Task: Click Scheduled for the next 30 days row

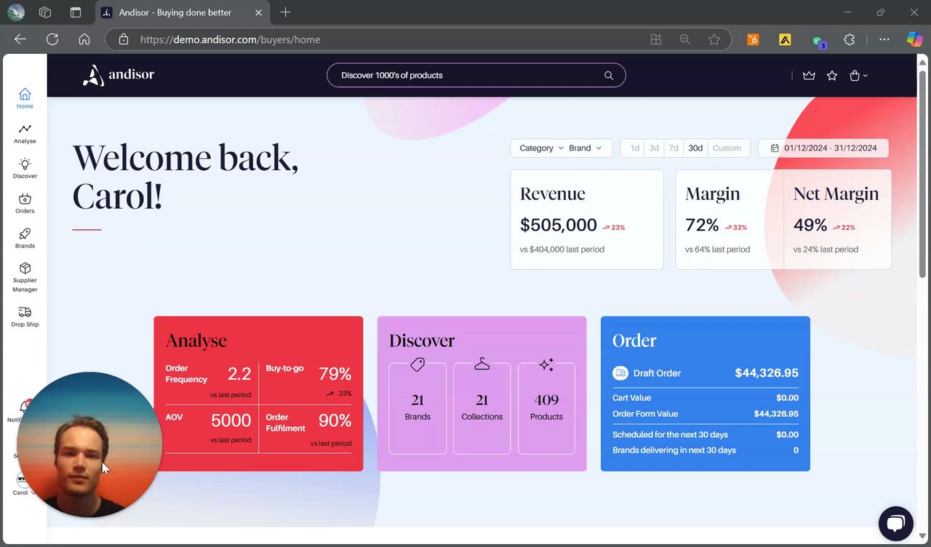Action: click(x=706, y=434)
